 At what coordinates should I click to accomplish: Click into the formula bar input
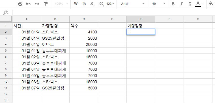113,12
